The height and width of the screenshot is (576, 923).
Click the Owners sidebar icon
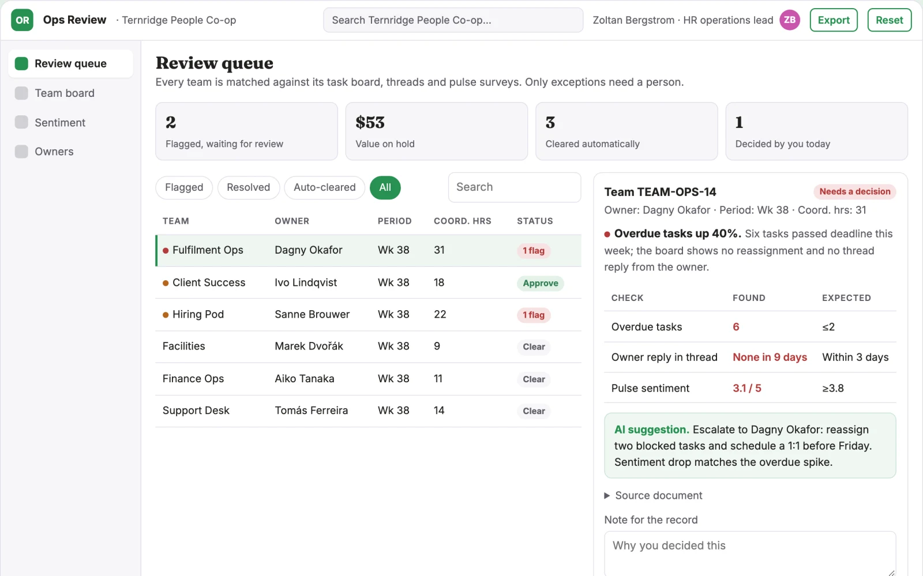click(21, 152)
